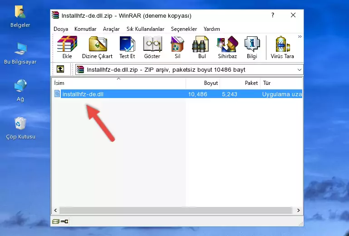Show more toolbar buttons chevron

coord(300,36)
